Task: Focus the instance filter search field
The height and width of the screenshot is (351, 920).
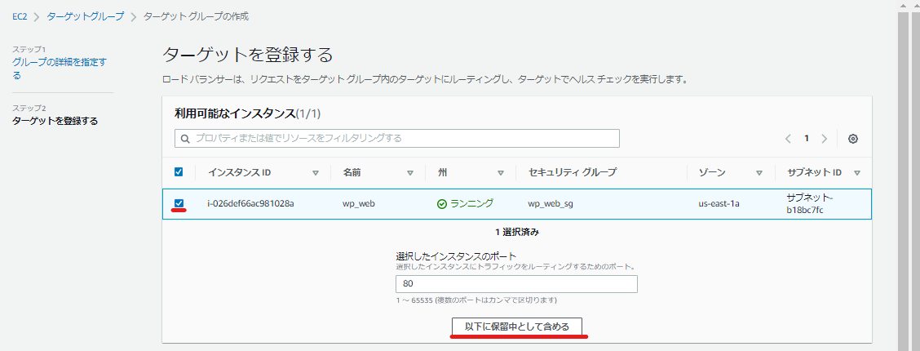Action: tap(396, 139)
